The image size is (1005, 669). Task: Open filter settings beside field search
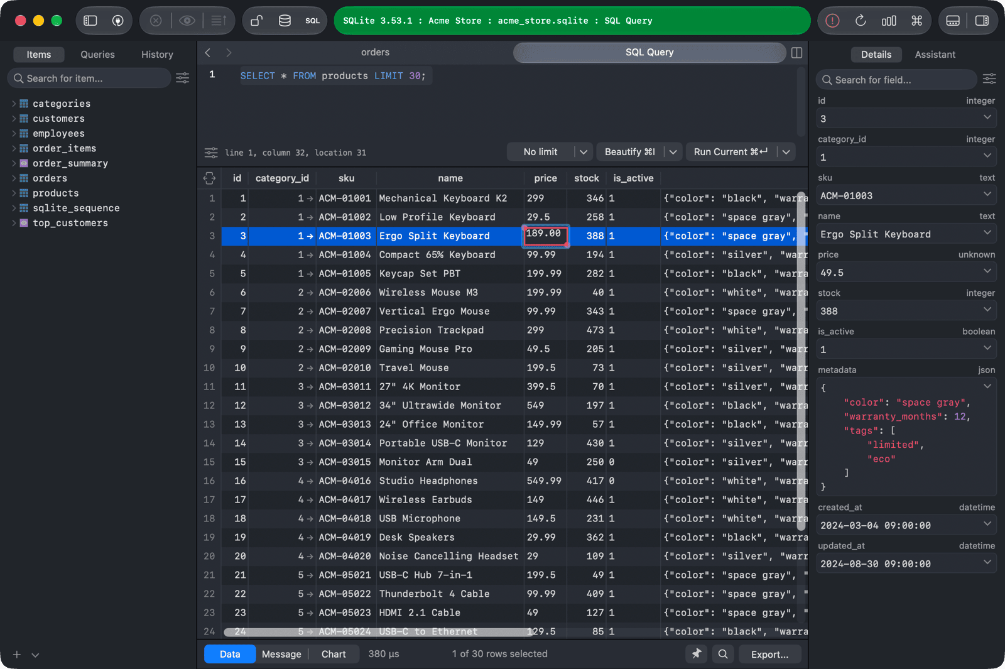coord(989,79)
